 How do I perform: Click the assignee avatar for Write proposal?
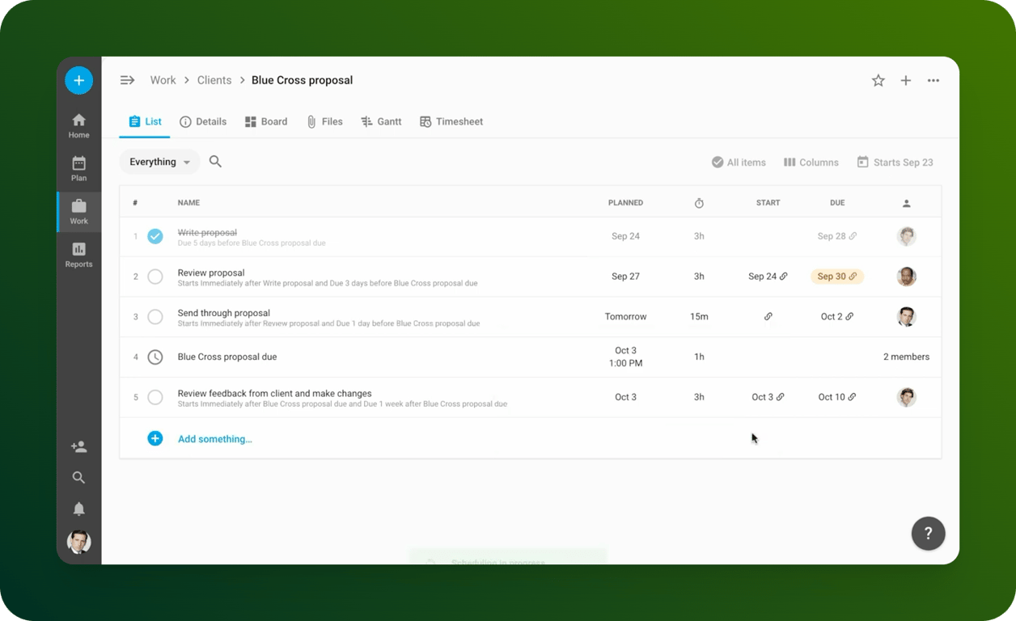906,236
